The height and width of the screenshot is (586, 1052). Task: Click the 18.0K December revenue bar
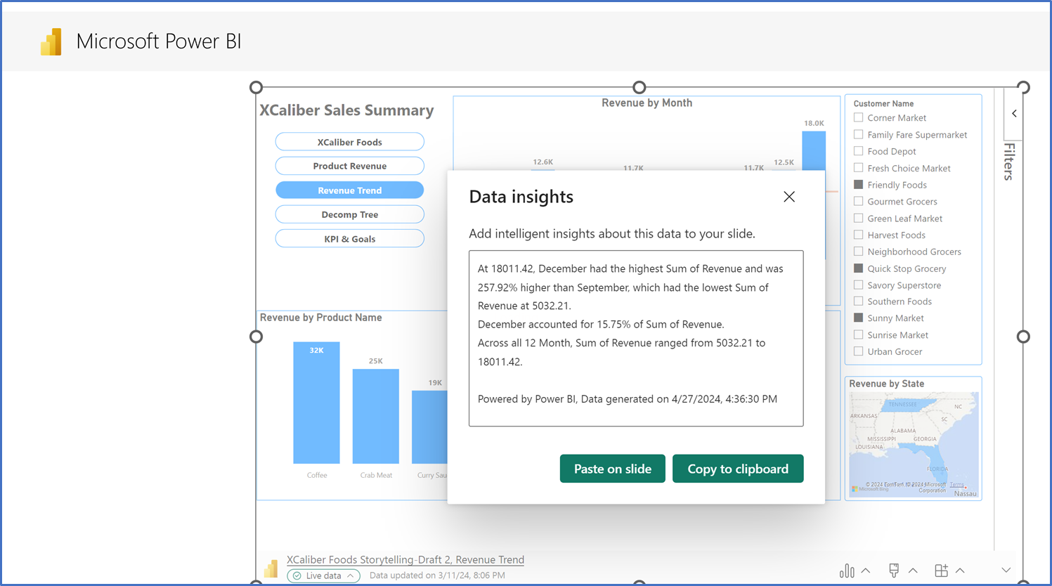point(814,150)
